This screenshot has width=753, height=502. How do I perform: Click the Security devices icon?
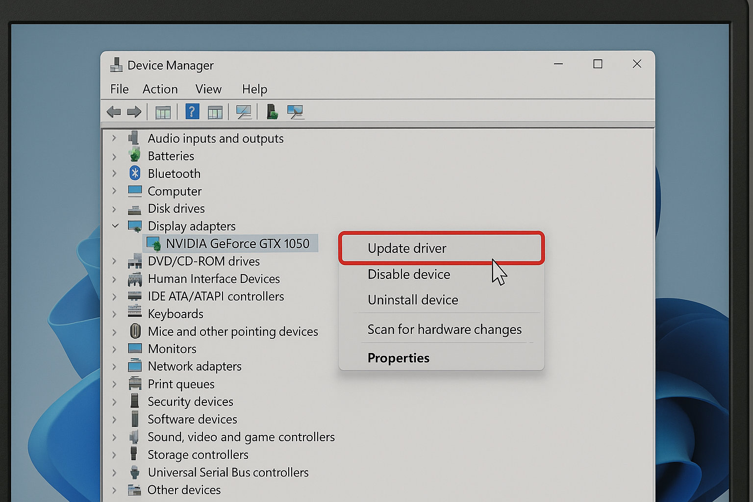pyautogui.click(x=134, y=401)
